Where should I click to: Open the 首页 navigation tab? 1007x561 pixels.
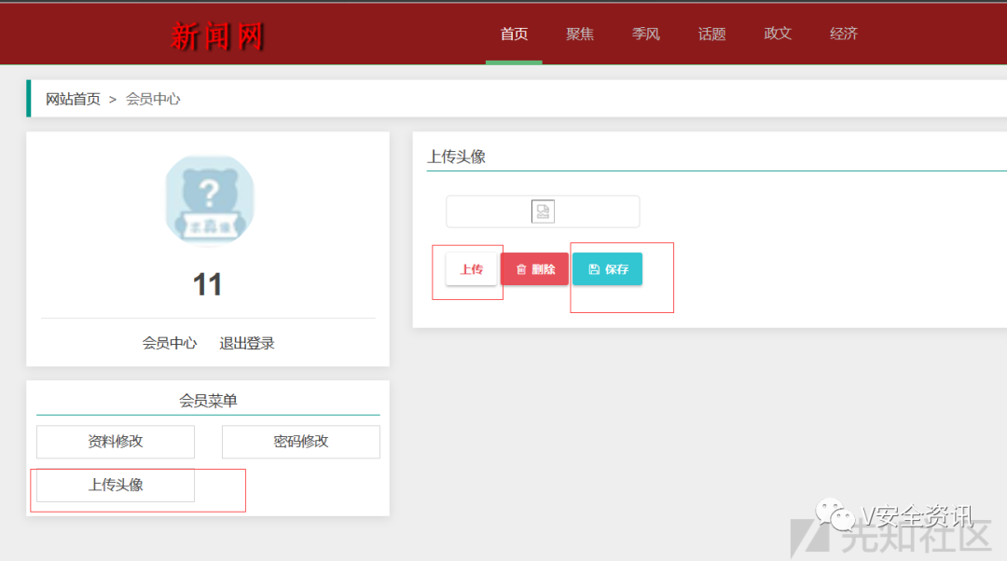coord(514,34)
